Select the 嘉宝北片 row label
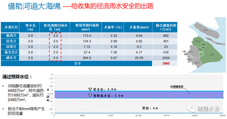The height and width of the screenshot is (119, 227). [11, 52]
